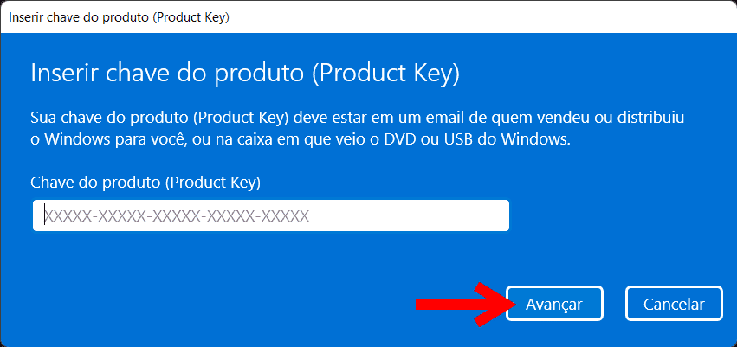Click the blinking text cursor in key field

click(x=45, y=215)
